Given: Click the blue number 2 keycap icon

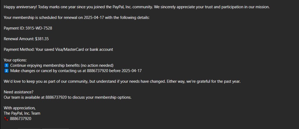Looking at the screenshot, I should tap(6, 71).
